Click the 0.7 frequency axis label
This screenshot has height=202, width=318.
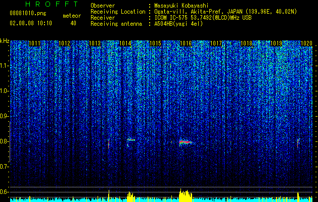tap(4, 167)
